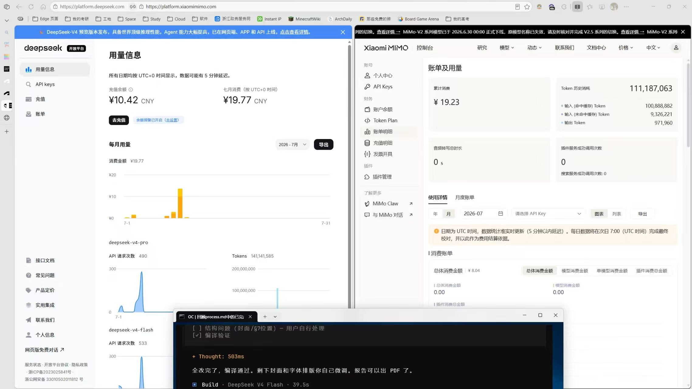Open 常见问题 in DeepSeek sidebar
The height and width of the screenshot is (389, 692).
[55, 275]
